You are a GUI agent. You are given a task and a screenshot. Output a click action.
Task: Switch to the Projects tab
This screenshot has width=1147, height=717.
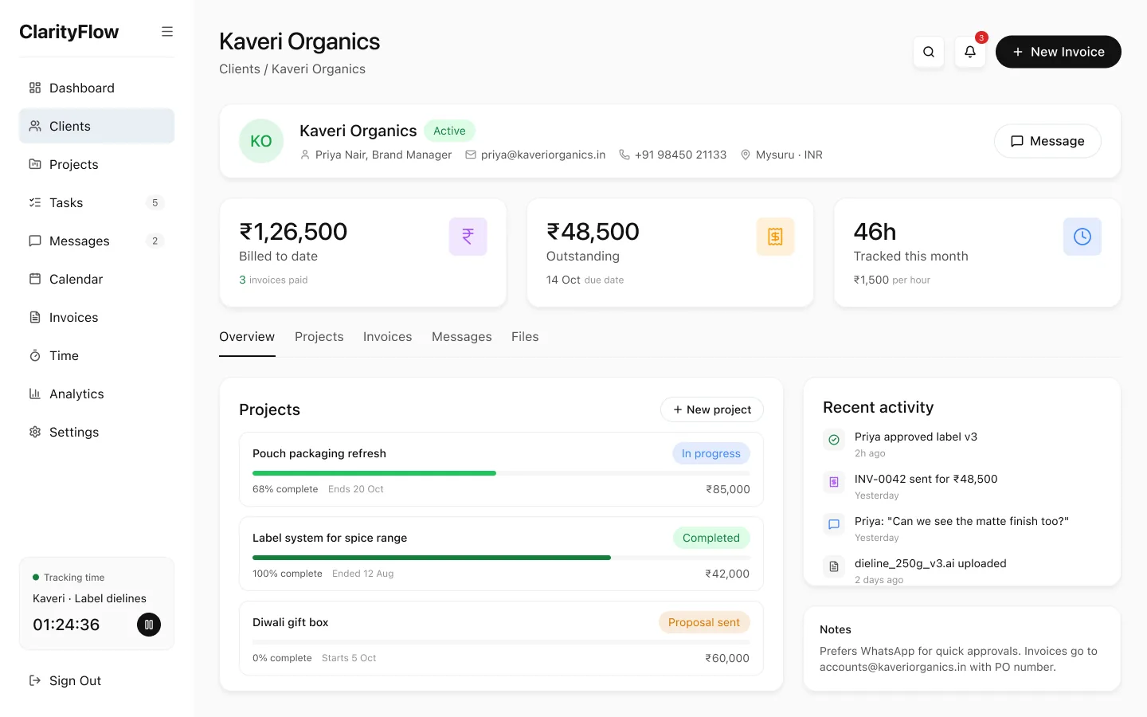319,337
